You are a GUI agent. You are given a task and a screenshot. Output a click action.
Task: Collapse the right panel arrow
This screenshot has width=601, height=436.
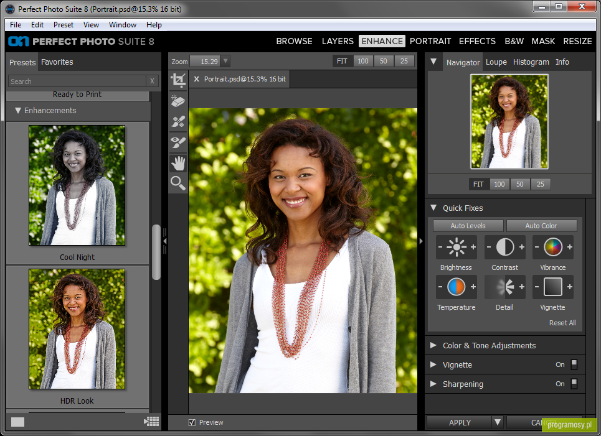click(421, 241)
